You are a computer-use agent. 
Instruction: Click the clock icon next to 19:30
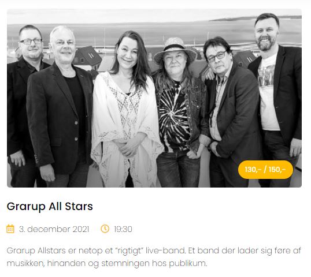(105, 229)
